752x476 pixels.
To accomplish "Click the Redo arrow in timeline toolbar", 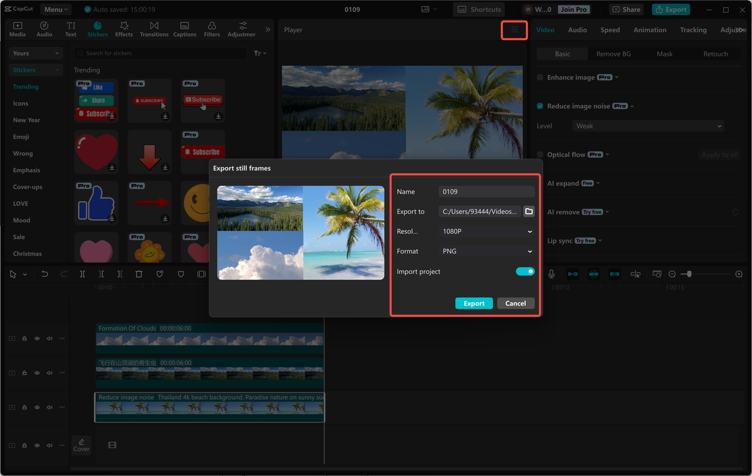I will click(63, 274).
